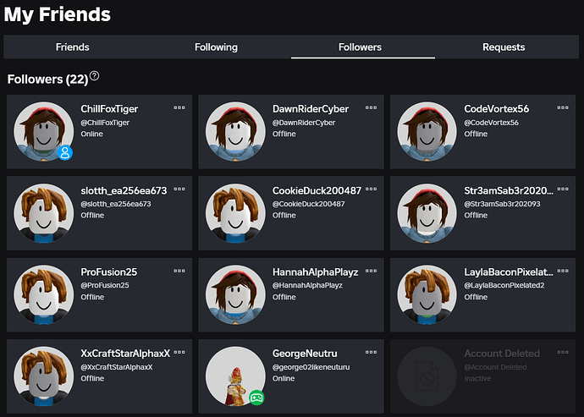584x417 pixels.
Task: Open three-dot menu for XxCraftStarAlphaxX
Action: coord(179,352)
